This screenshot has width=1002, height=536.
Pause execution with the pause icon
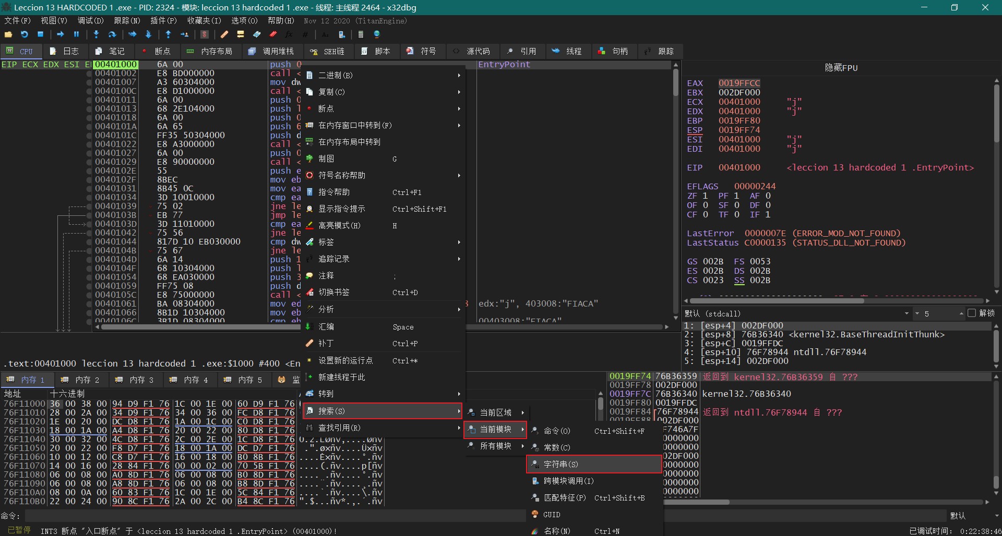(x=77, y=34)
